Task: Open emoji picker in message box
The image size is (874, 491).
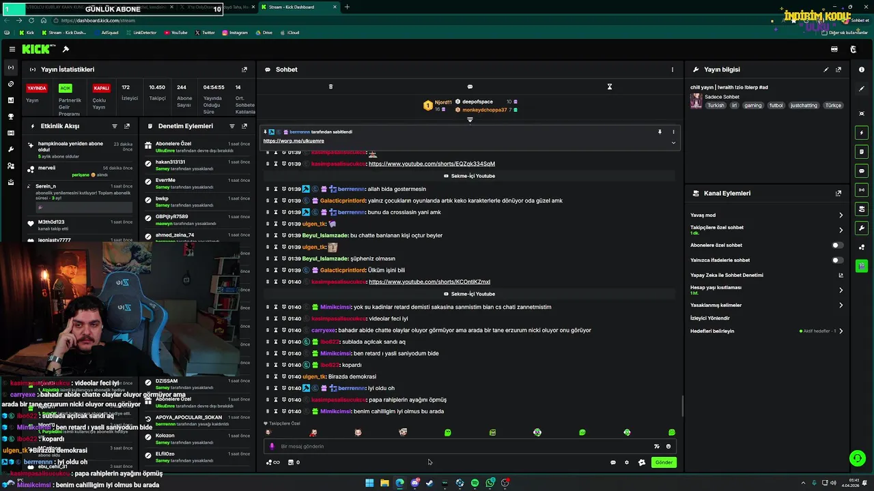Action: click(x=668, y=447)
